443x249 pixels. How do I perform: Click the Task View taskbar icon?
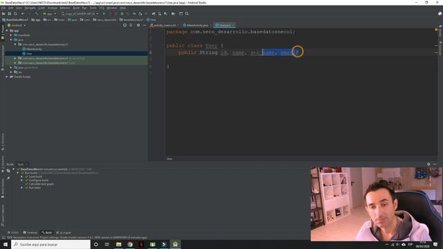click(107, 244)
